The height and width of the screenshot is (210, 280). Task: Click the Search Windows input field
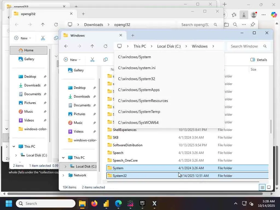tap(249, 46)
